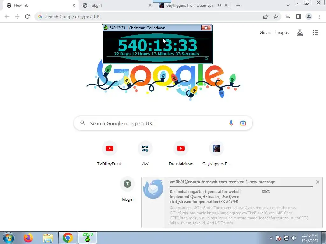Image resolution: width=326 pixels, height=244 pixels.
Task: Click the taskbar clock showing 11:46 AM
Action: 310,238
